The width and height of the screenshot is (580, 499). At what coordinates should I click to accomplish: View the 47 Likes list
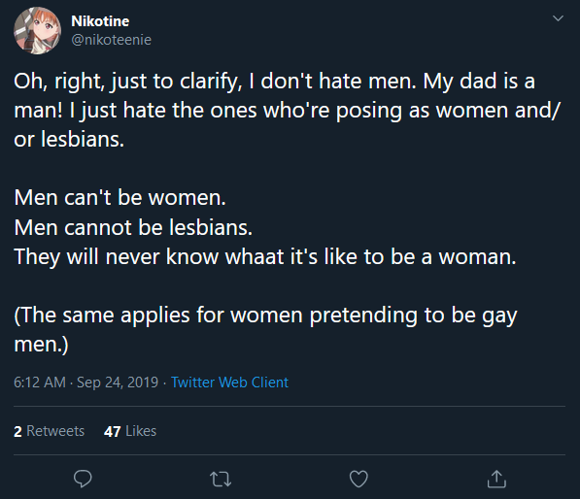pyautogui.click(x=130, y=431)
